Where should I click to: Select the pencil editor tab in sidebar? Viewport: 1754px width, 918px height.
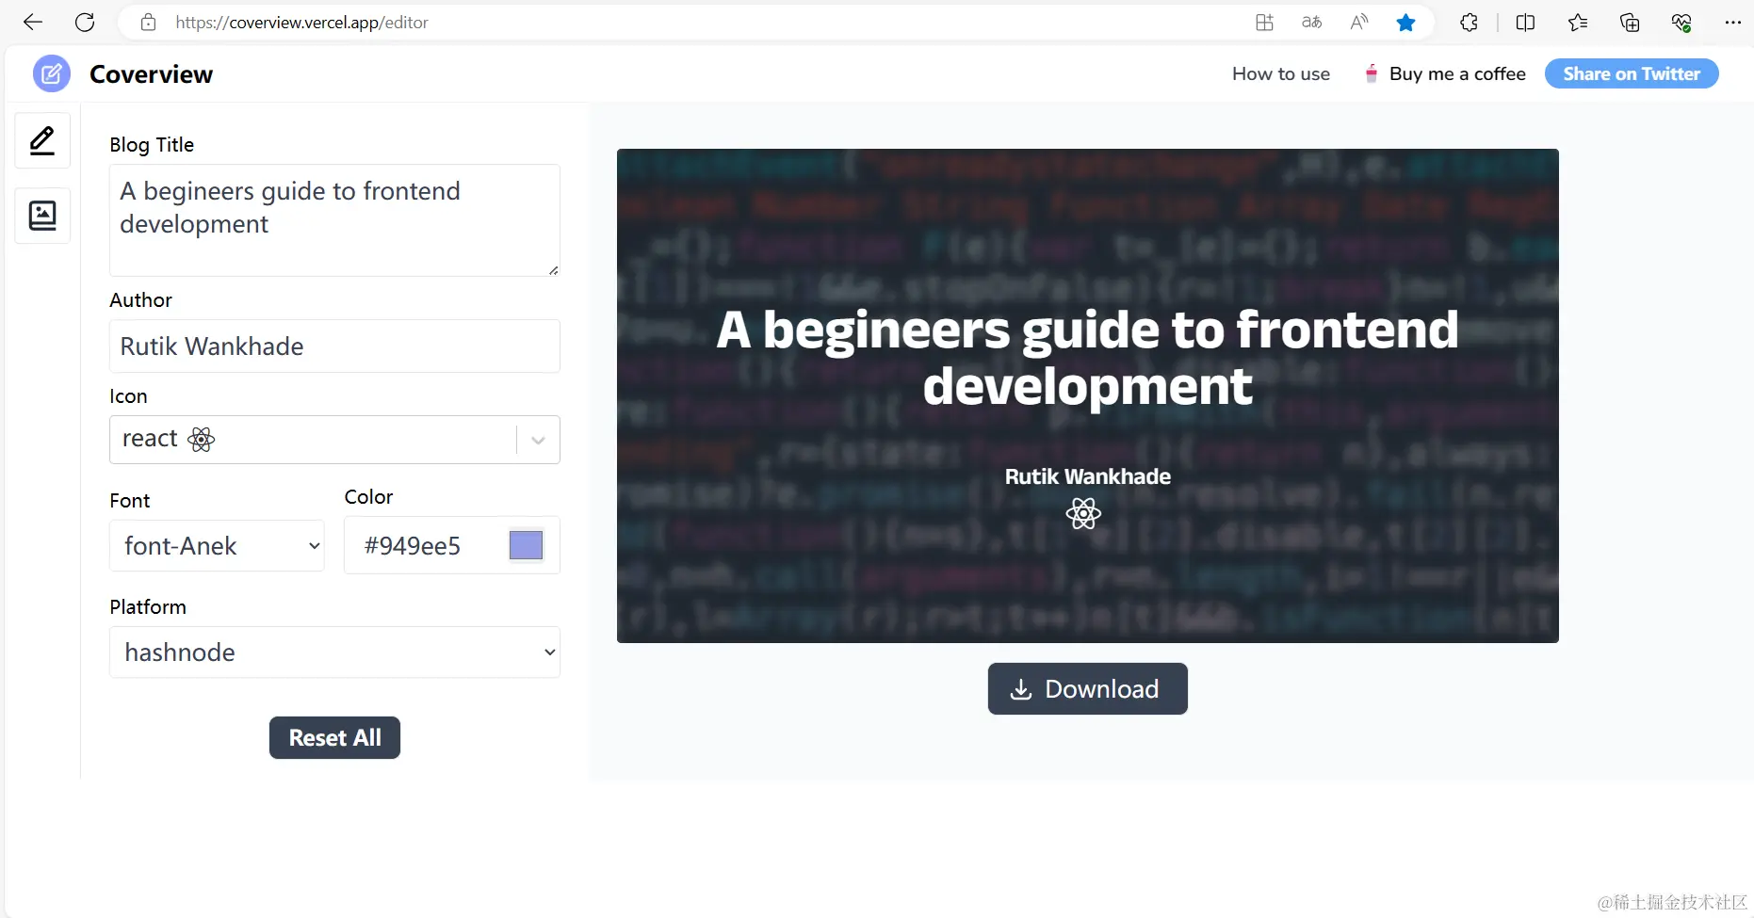point(42,140)
